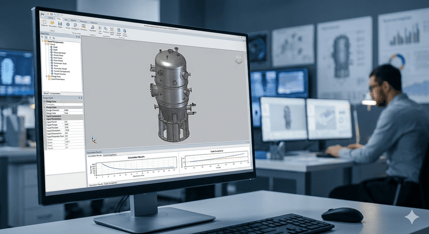
Task: Select the Ellipsoidal Head tree item
Action: [x=60, y=53]
